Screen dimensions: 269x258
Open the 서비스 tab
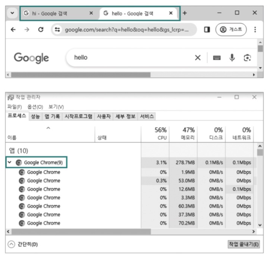click(x=147, y=116)
